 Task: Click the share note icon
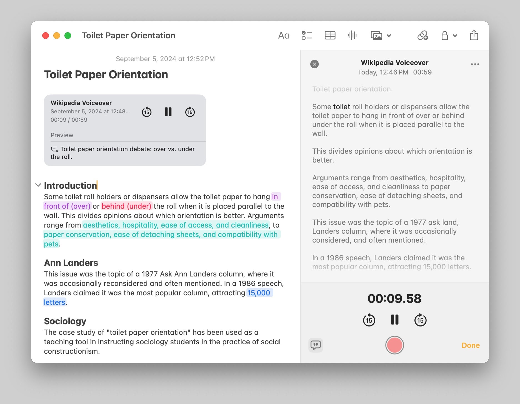[x=474, y=36]
